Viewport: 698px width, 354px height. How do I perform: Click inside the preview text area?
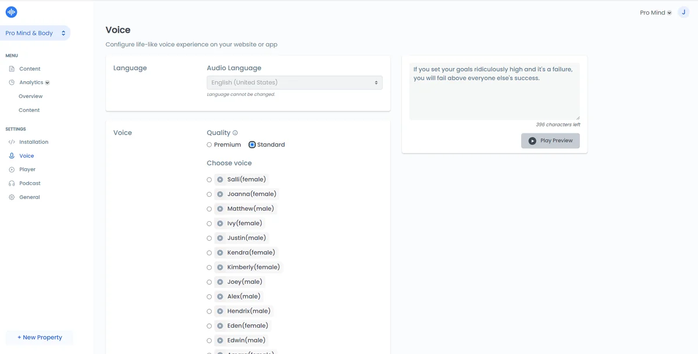[494, 91]
